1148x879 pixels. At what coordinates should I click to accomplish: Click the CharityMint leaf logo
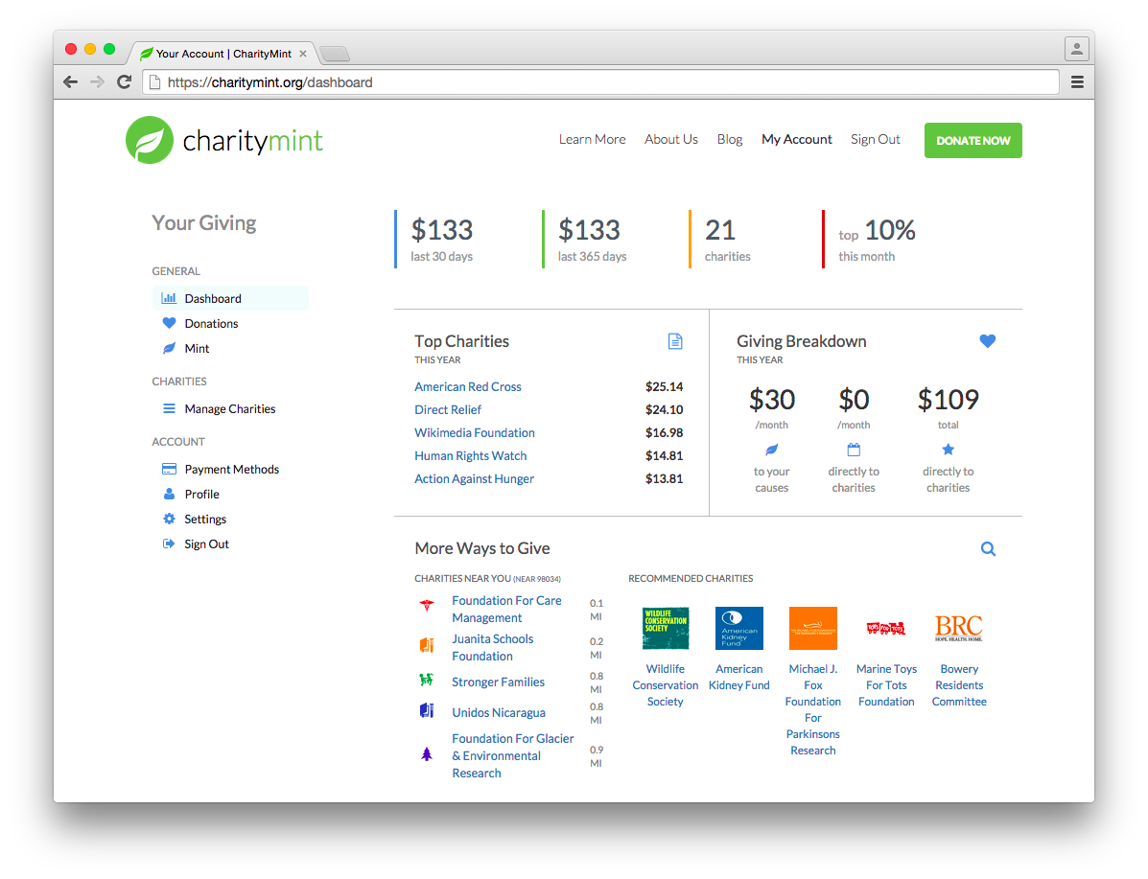pyautogui.click(x=150, y=140)
